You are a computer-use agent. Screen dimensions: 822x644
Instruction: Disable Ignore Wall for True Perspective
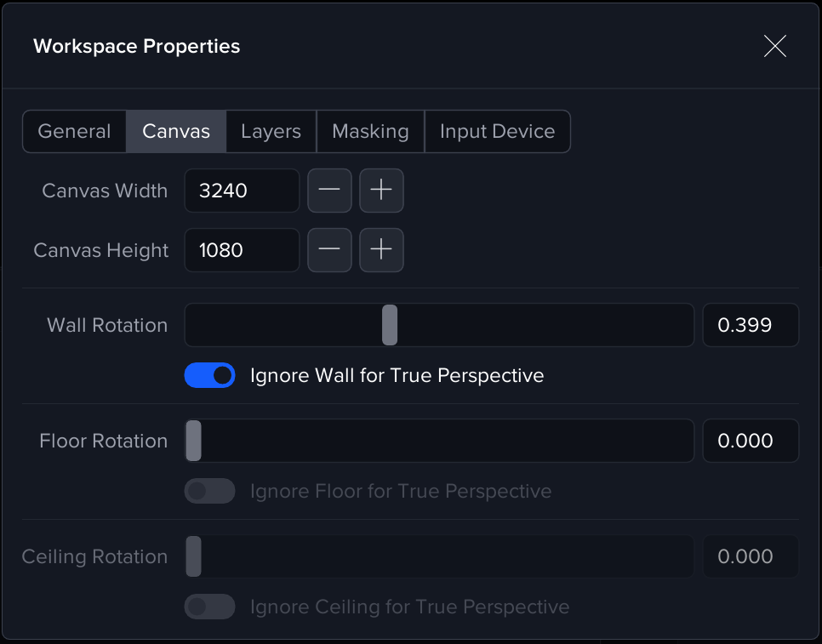click(210, 375)
